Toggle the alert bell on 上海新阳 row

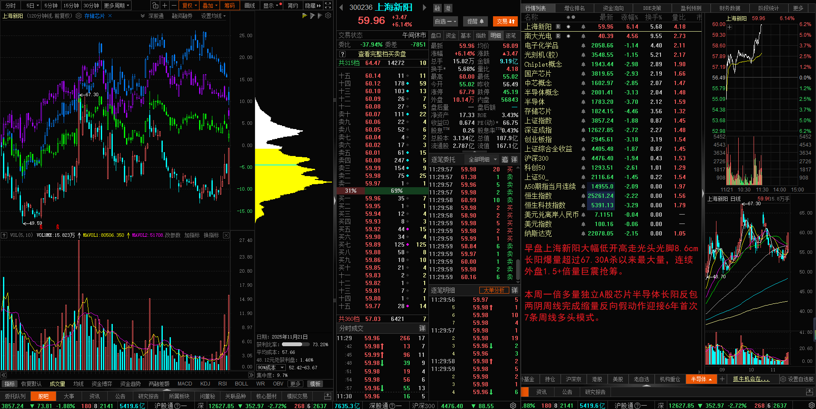tap(583, 27)
